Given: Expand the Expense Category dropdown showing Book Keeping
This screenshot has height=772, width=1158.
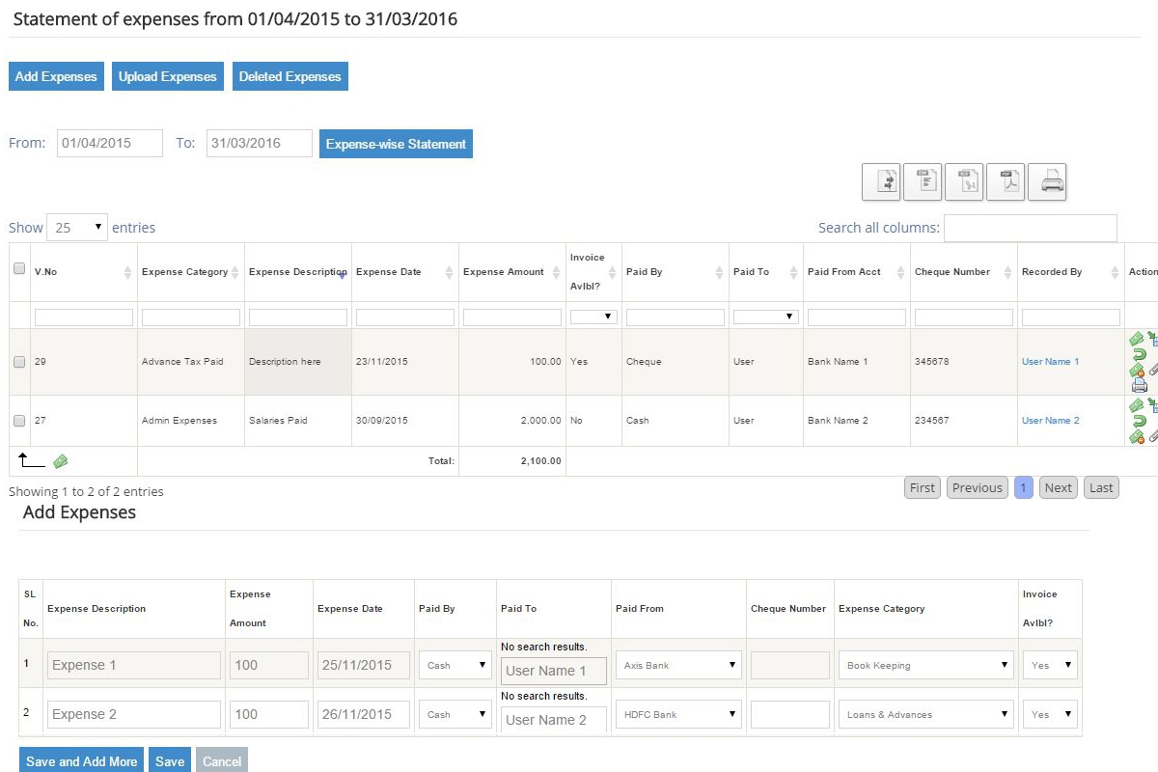Looking at the screenshot, I should (x=924, y=665).
